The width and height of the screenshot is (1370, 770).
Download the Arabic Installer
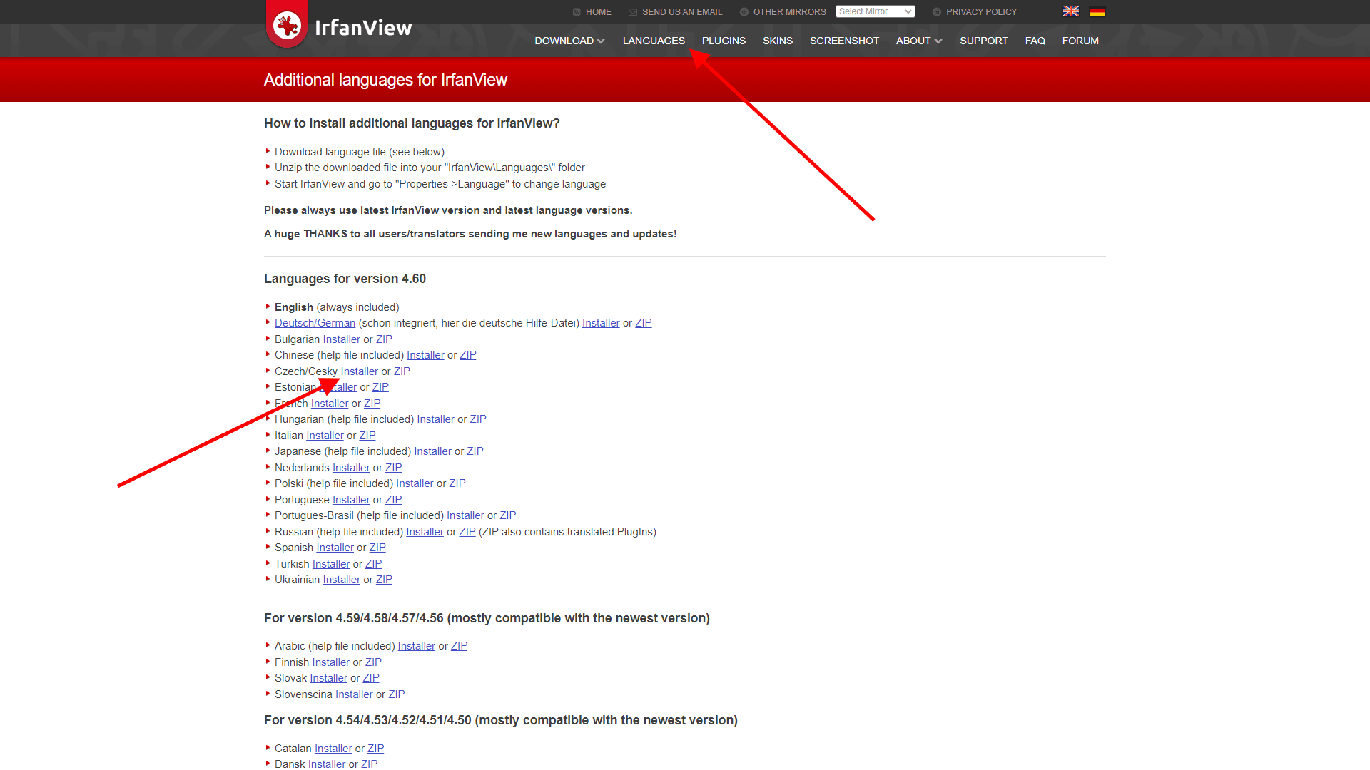(x=416, y=646)
